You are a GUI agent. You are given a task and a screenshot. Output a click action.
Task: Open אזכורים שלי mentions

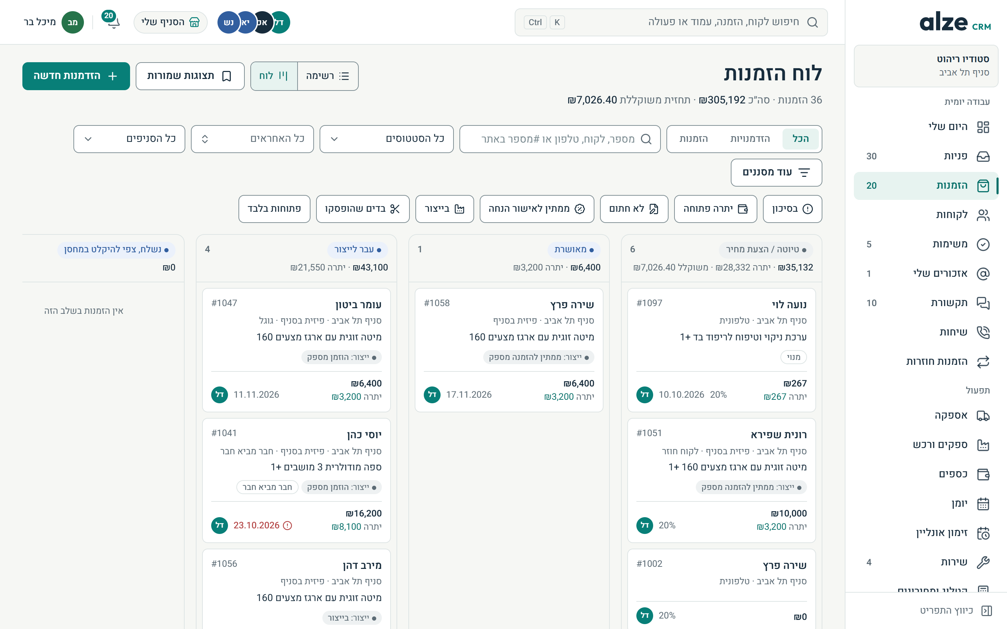(x=926, y=274)
